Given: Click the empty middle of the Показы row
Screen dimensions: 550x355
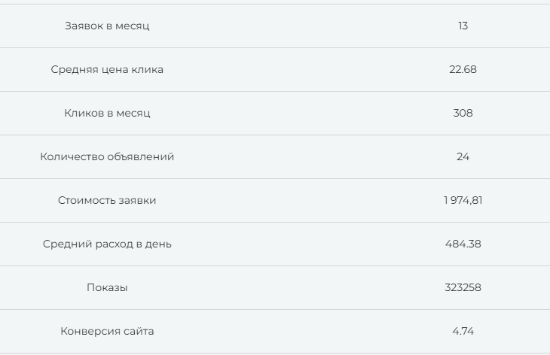Looking at the screenshot, I should [286, 287].
